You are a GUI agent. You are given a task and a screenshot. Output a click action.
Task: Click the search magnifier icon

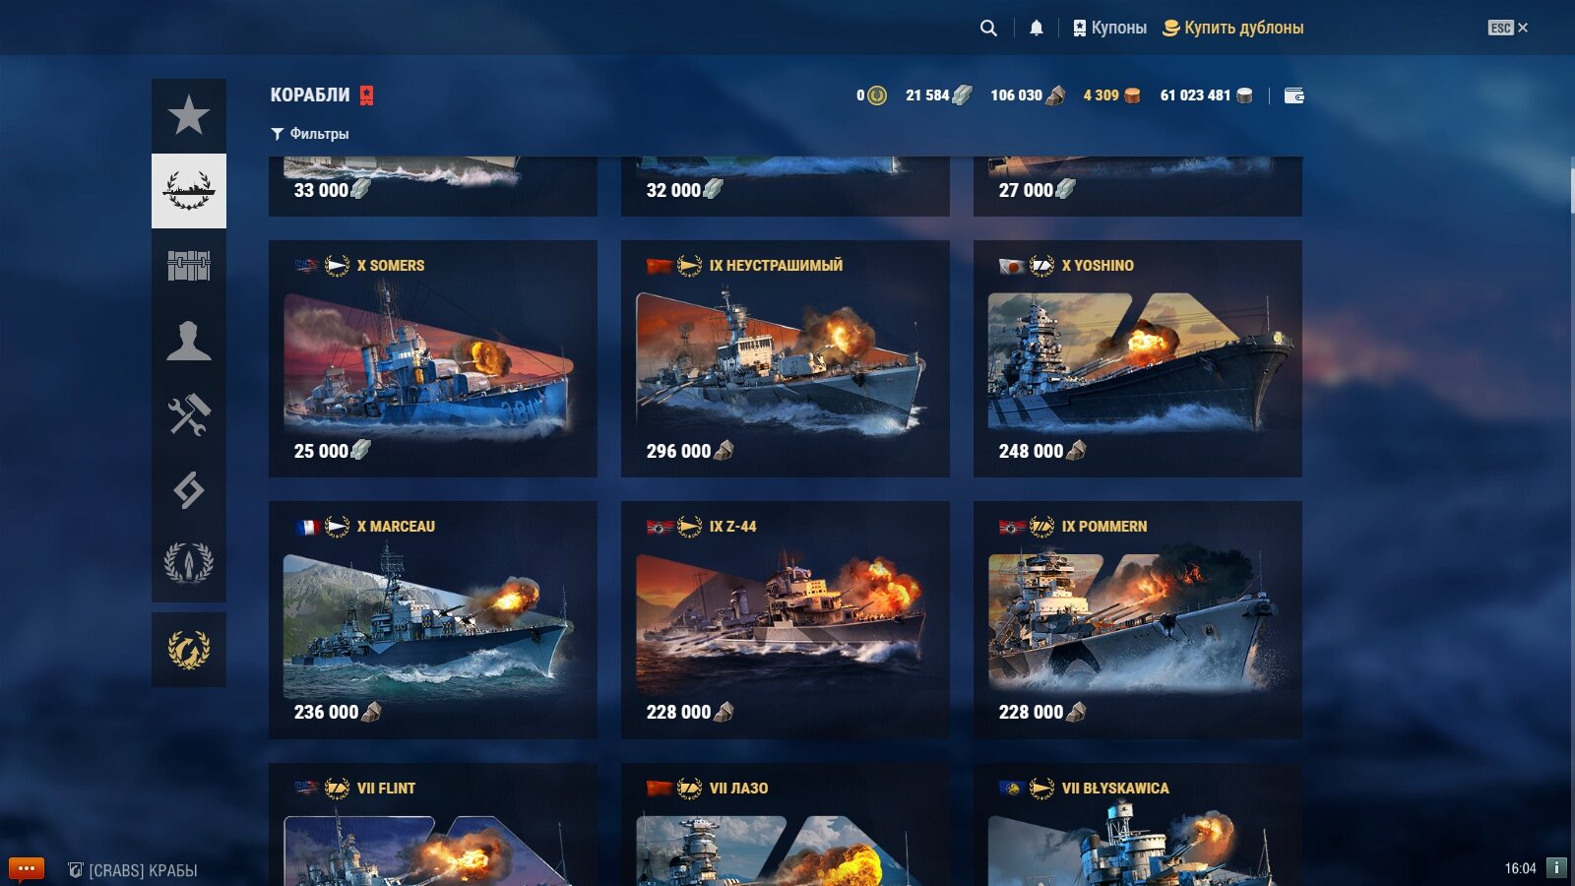tap(988, 28)
